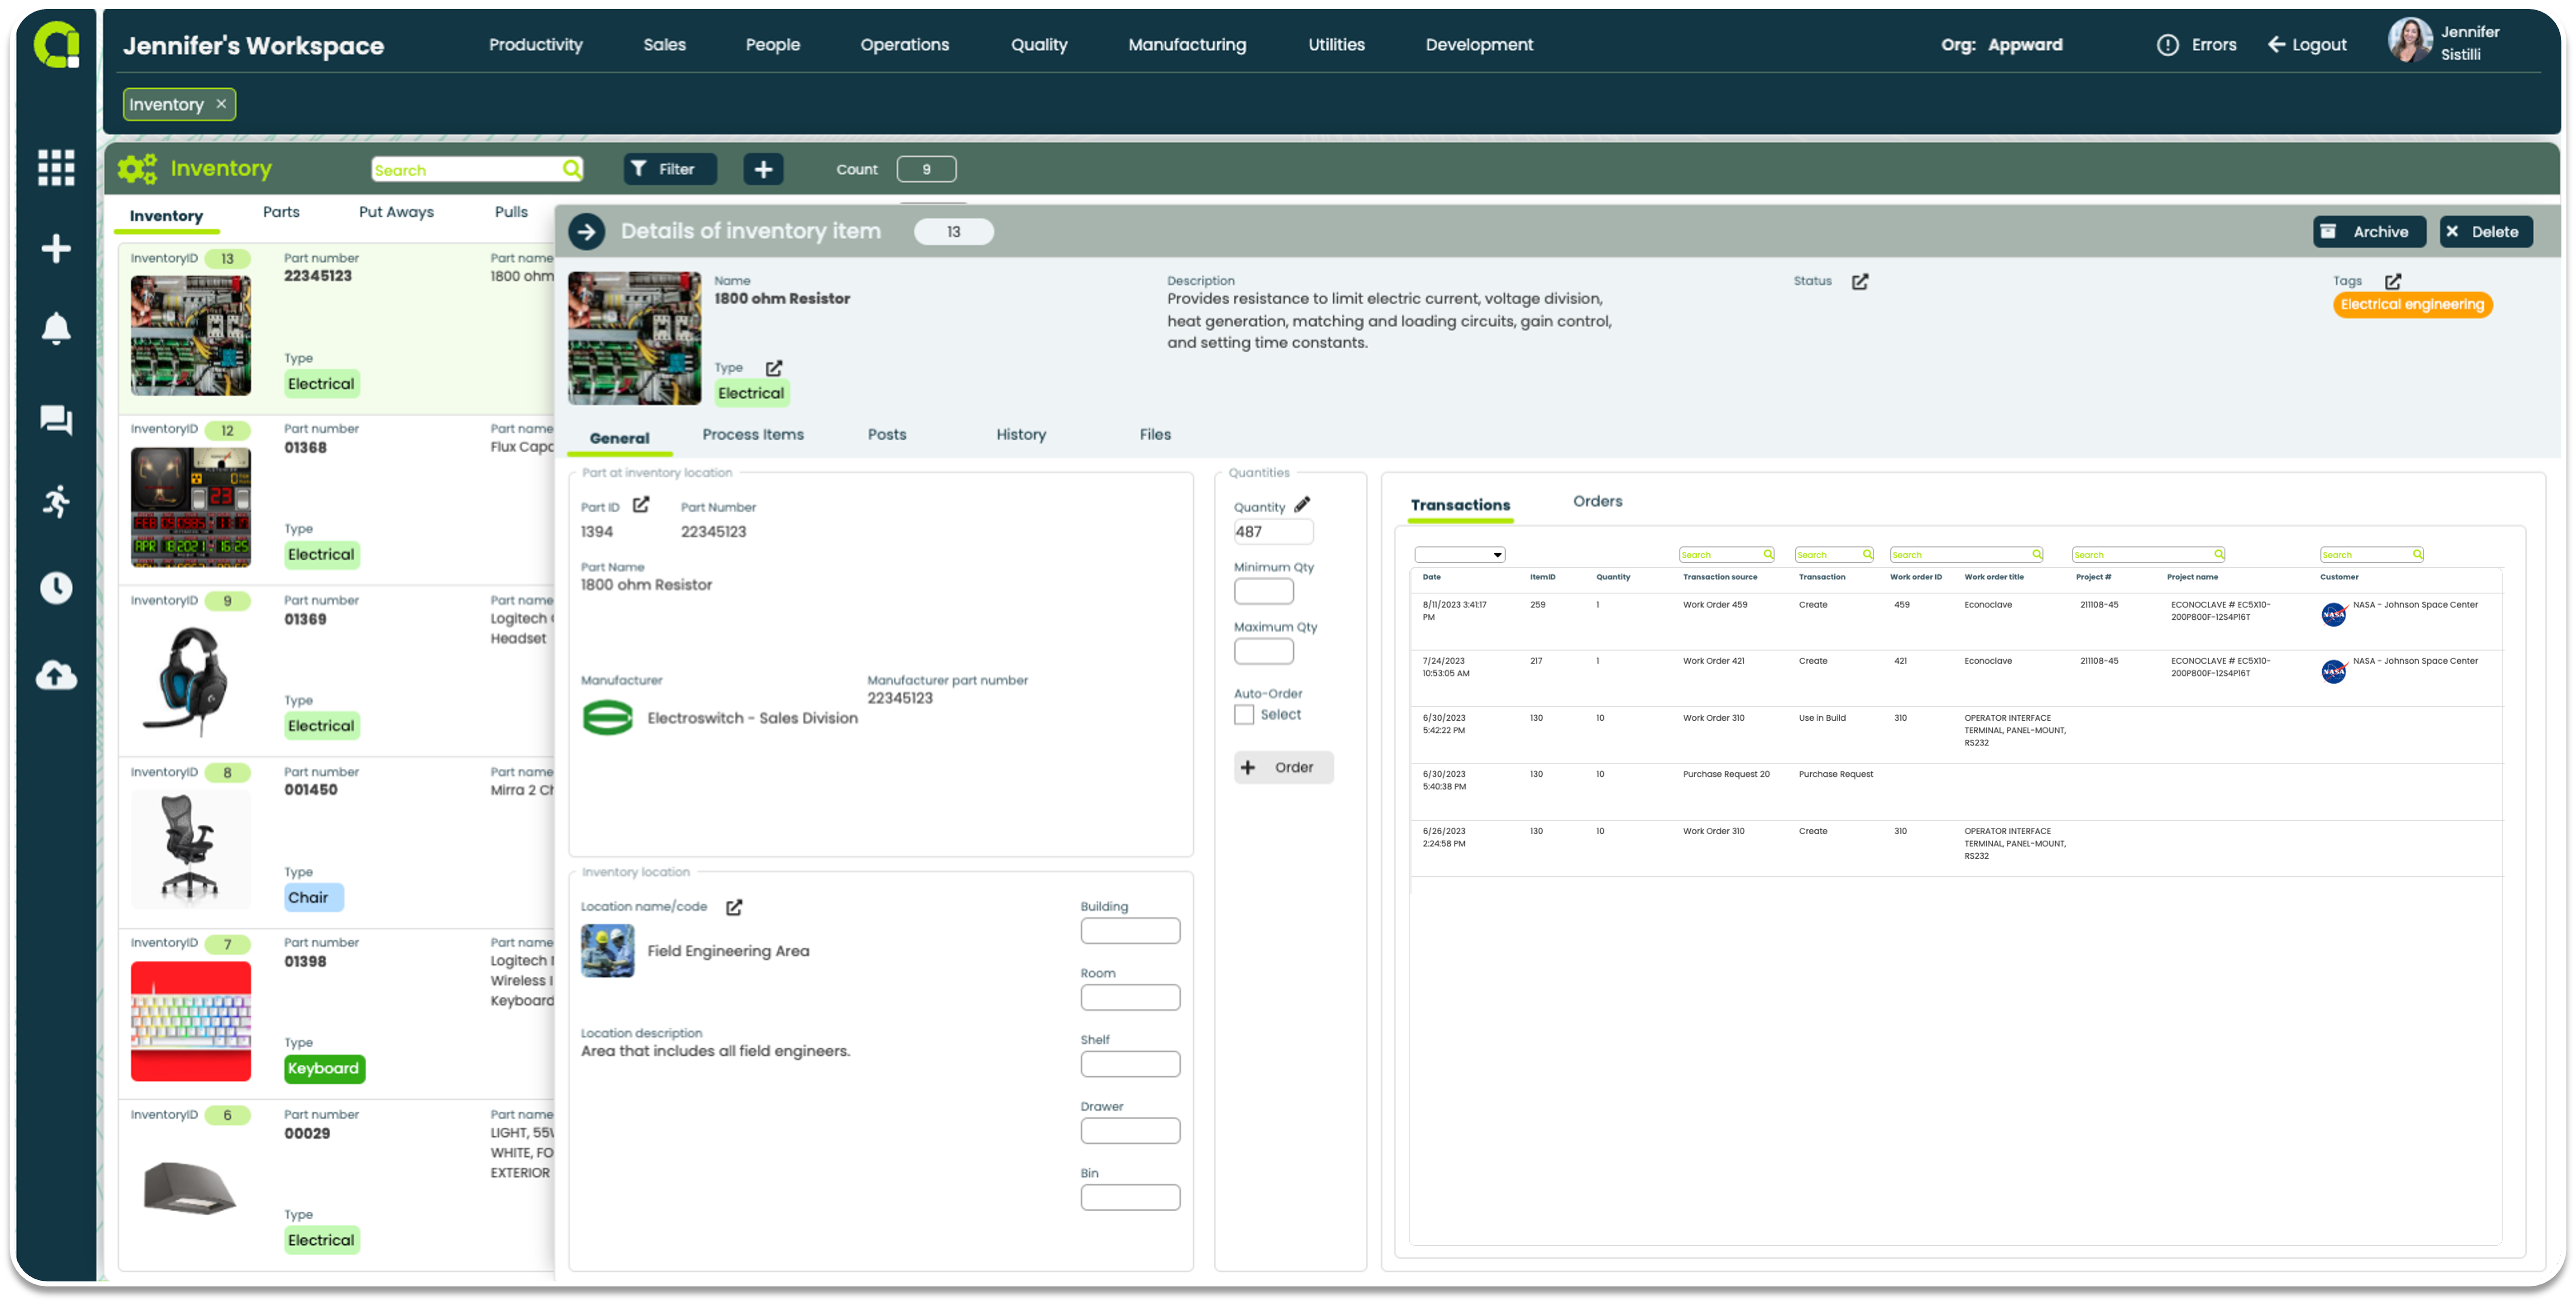Click the Add new item icon

[x=763, y=168]
